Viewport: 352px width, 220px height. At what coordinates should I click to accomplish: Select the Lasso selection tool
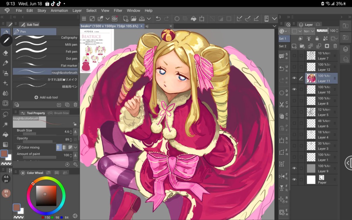(x=5, y=114)
